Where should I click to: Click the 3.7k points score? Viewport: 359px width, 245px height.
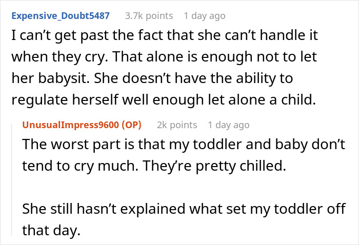[149, 16]
